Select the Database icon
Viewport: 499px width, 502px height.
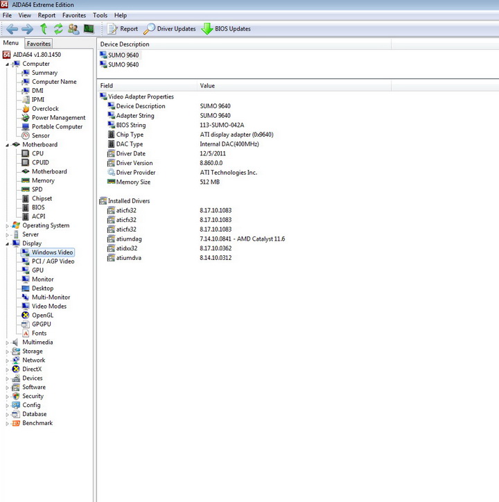(x=16, y=414)
